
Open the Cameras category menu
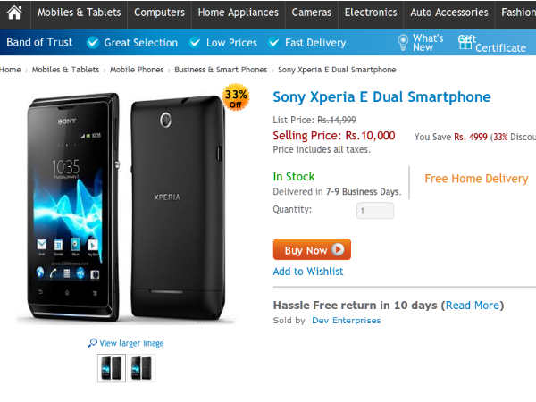(x=312, y=13)
